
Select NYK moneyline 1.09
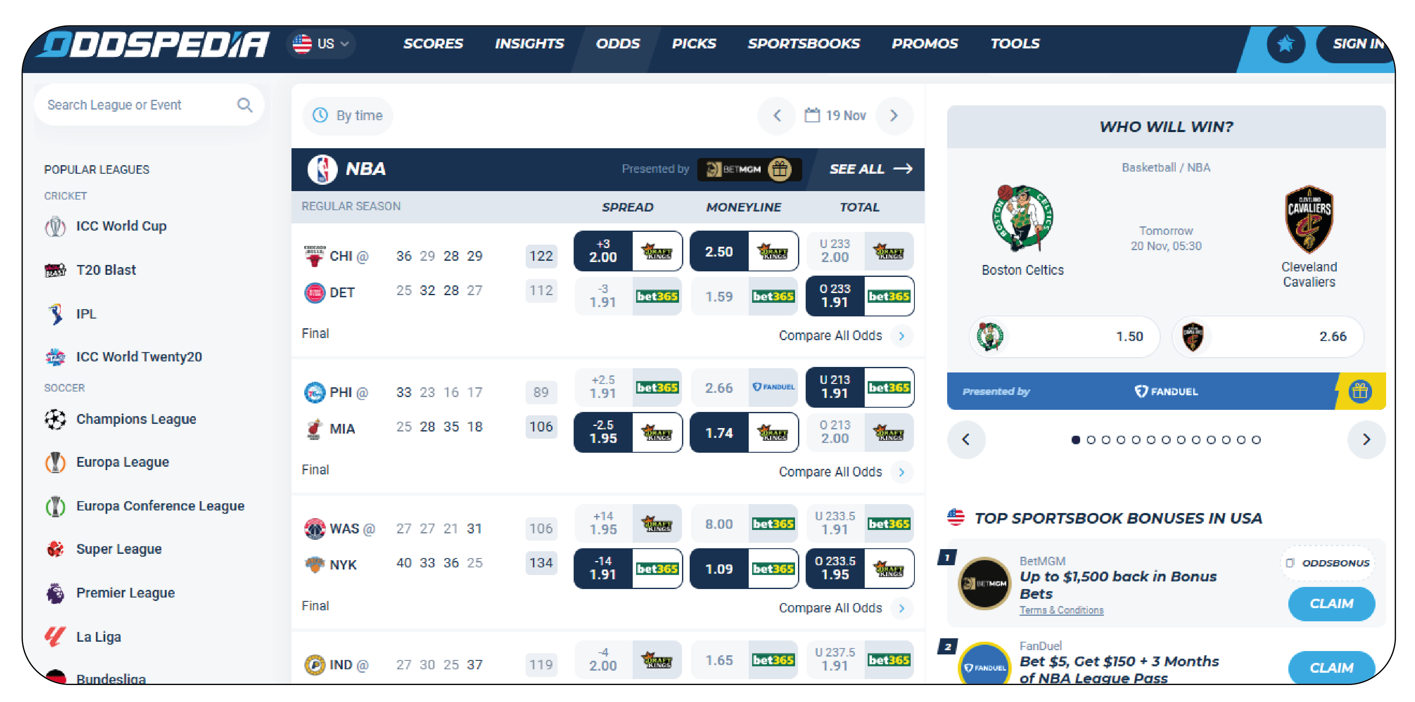744,569
